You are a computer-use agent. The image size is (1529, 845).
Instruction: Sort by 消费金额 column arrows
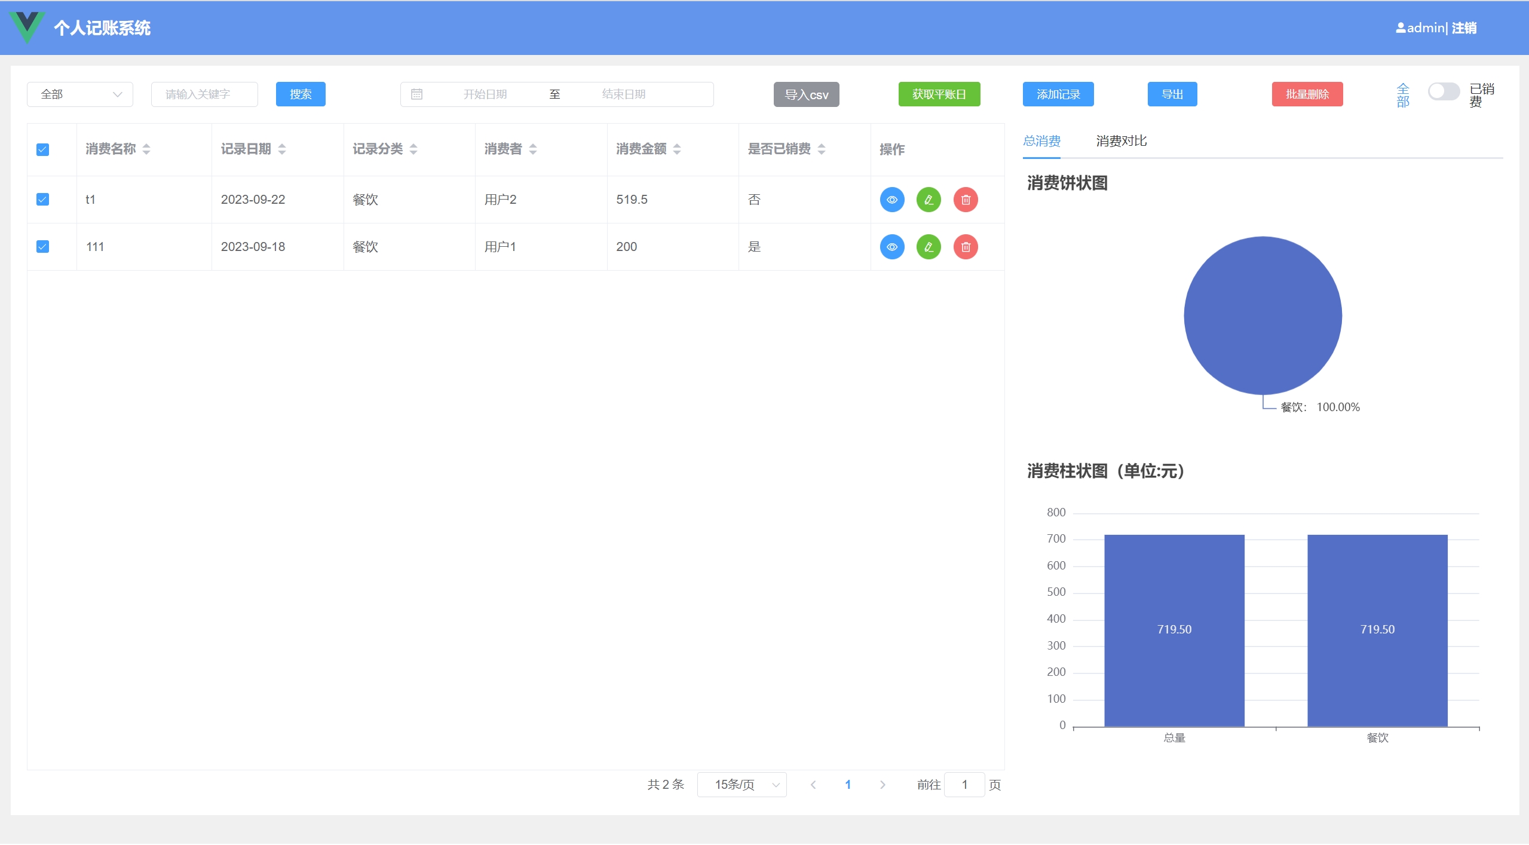pos(677,149)
